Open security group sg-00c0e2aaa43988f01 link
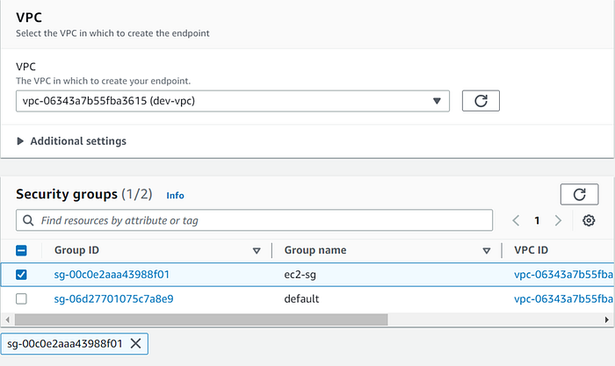Viewport: 615px width, 366px height. point(112,274)
